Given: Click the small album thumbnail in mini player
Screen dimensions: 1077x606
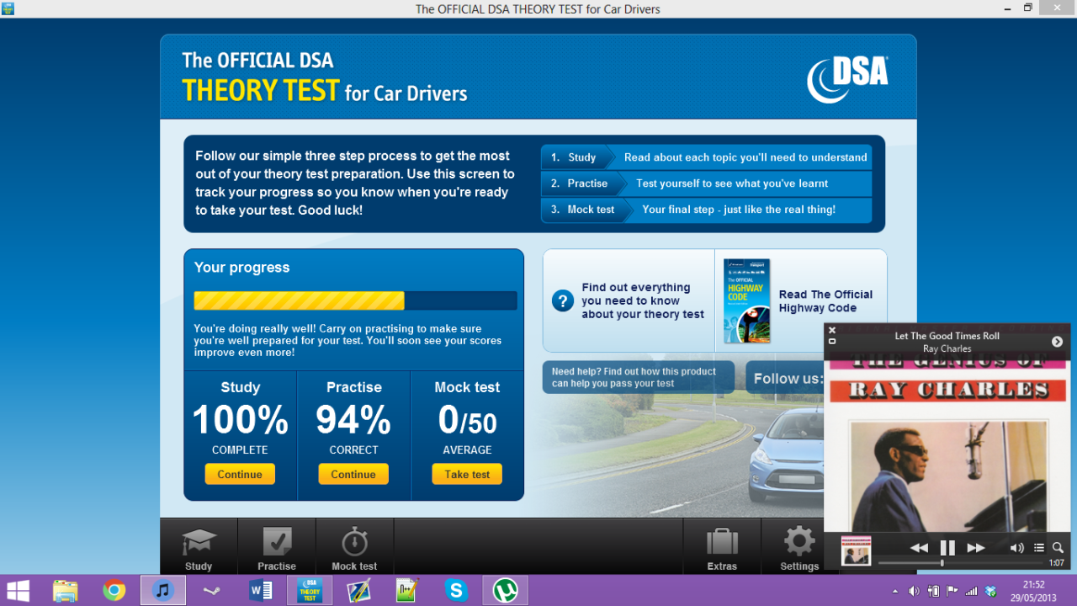Looking at the screenshot, I should coord(857,550).
